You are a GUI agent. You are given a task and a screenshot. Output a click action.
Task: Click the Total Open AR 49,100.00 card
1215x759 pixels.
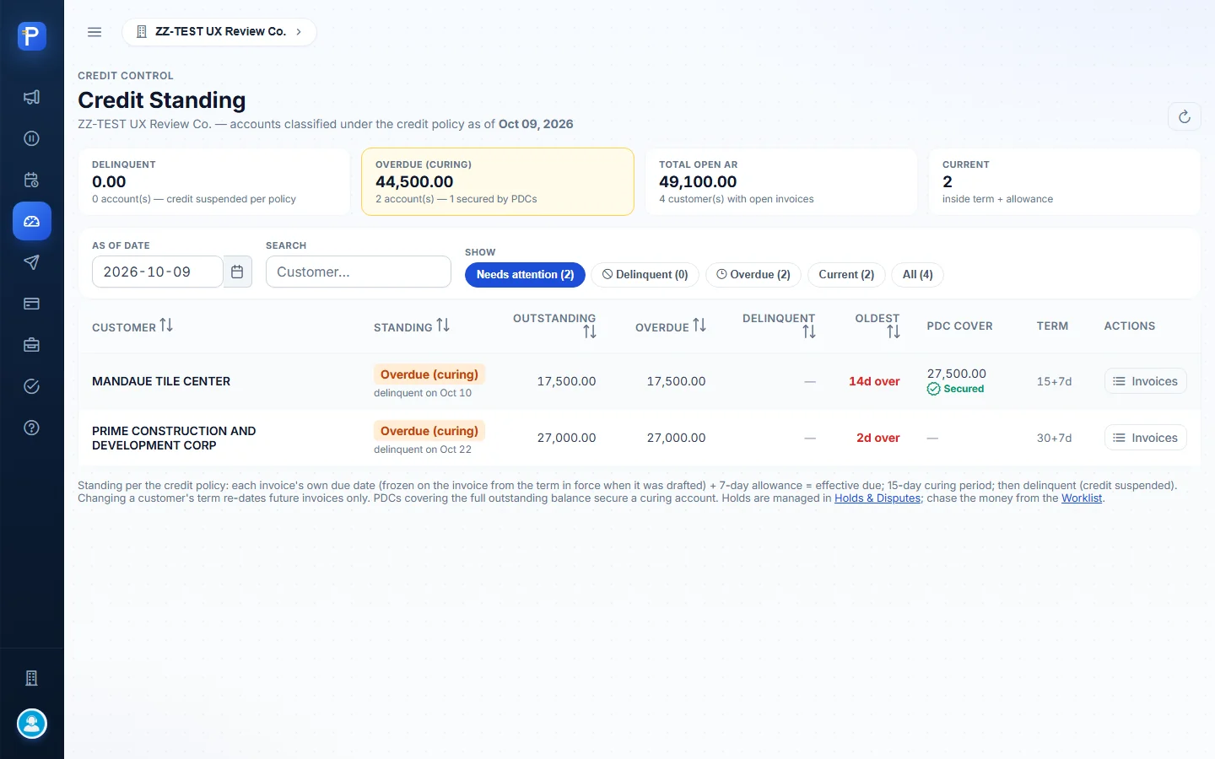pos(781,181)
